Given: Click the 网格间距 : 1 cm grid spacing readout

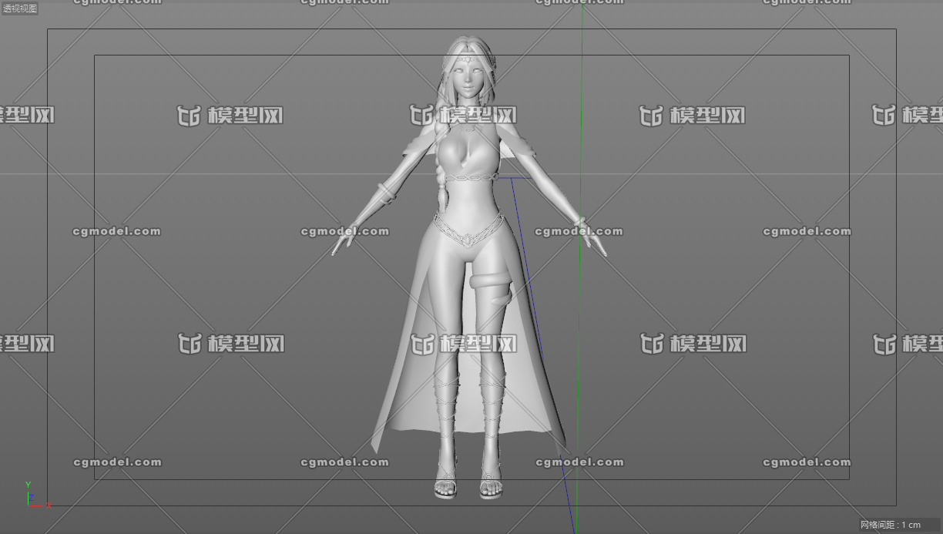Looking at the screenshot, I should 890,525.
